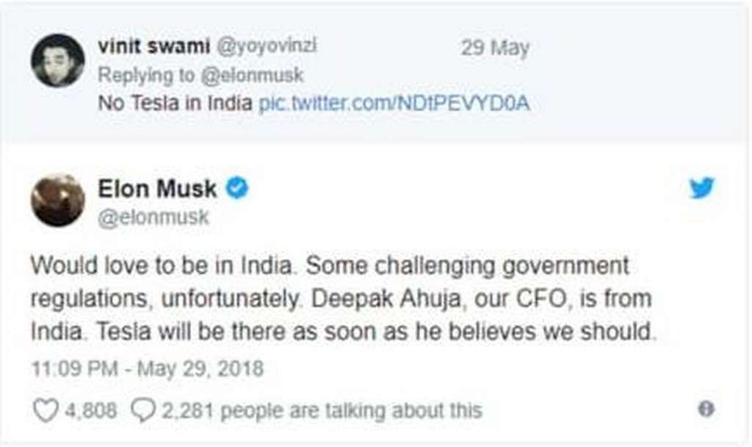The image size is (752, 447).
Task: Click the 4,808 likes count
Action: tap(90, 410)
